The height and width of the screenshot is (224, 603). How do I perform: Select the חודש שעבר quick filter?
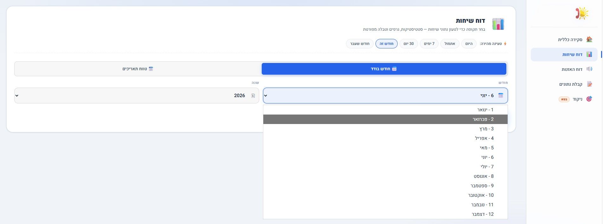click(360, 44)
